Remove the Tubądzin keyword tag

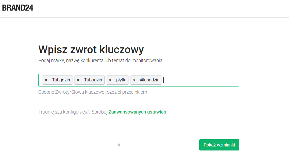pos(46,80)
